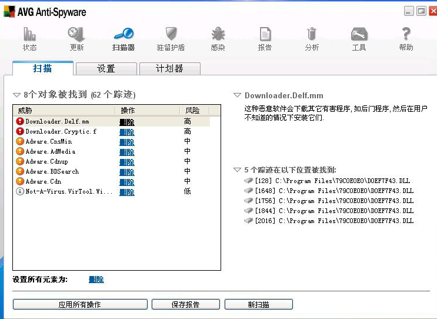Click trace path text for [1756] D0EF7F43.DLL

[334, 201]
